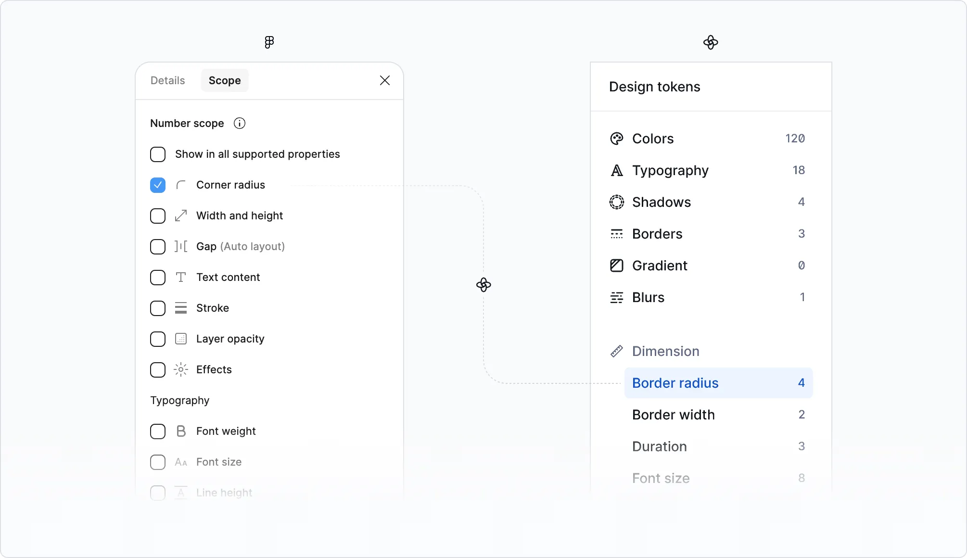Toggle the Layer opacity checkbox
The height and width of the screenshot is (558, 967).
tap(158, 339)
